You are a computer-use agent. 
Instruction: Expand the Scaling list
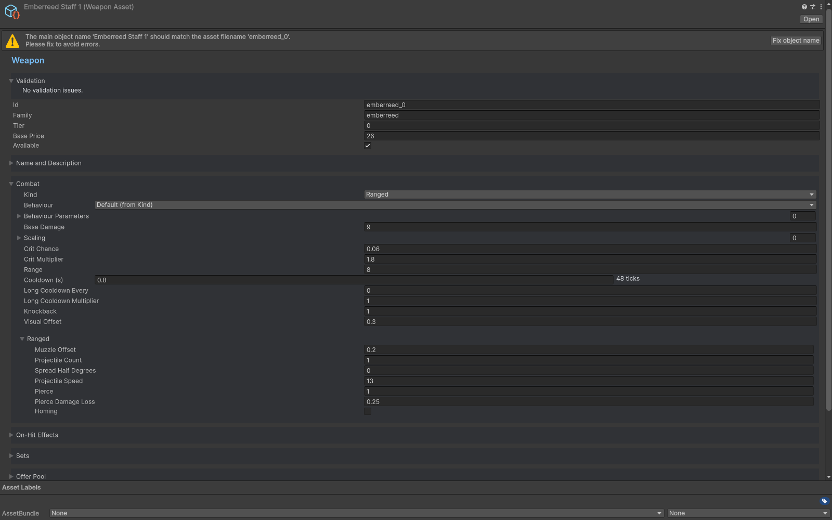[x=19, y=238]
